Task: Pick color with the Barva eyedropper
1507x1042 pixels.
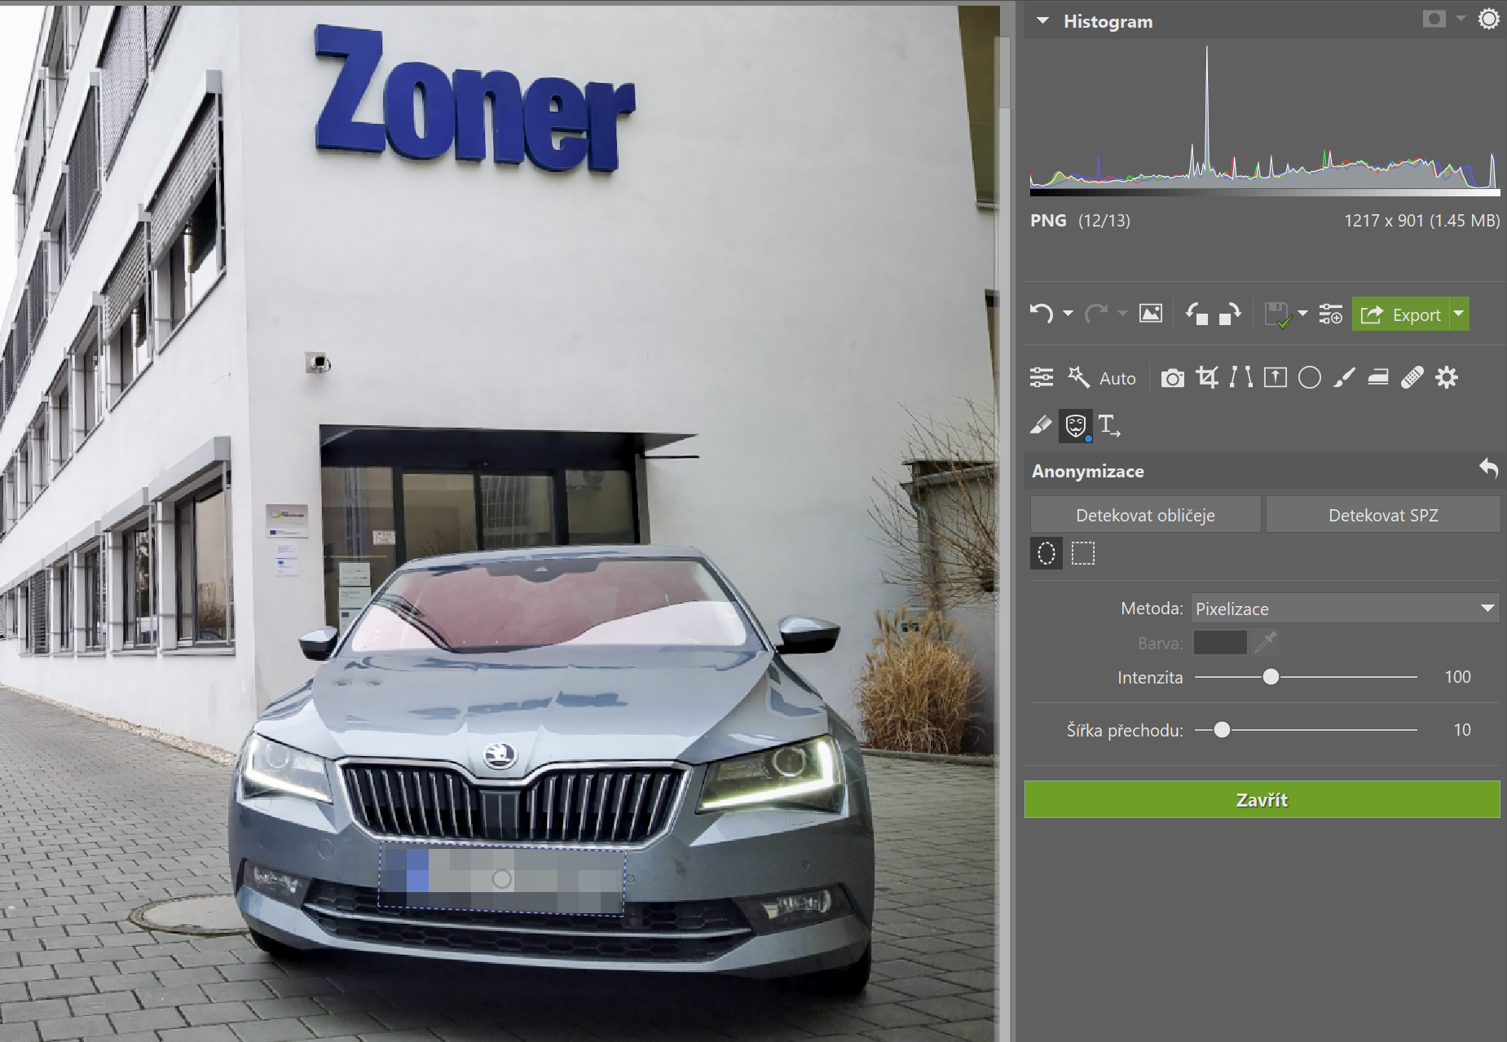Action: [x=1266, y=643]
